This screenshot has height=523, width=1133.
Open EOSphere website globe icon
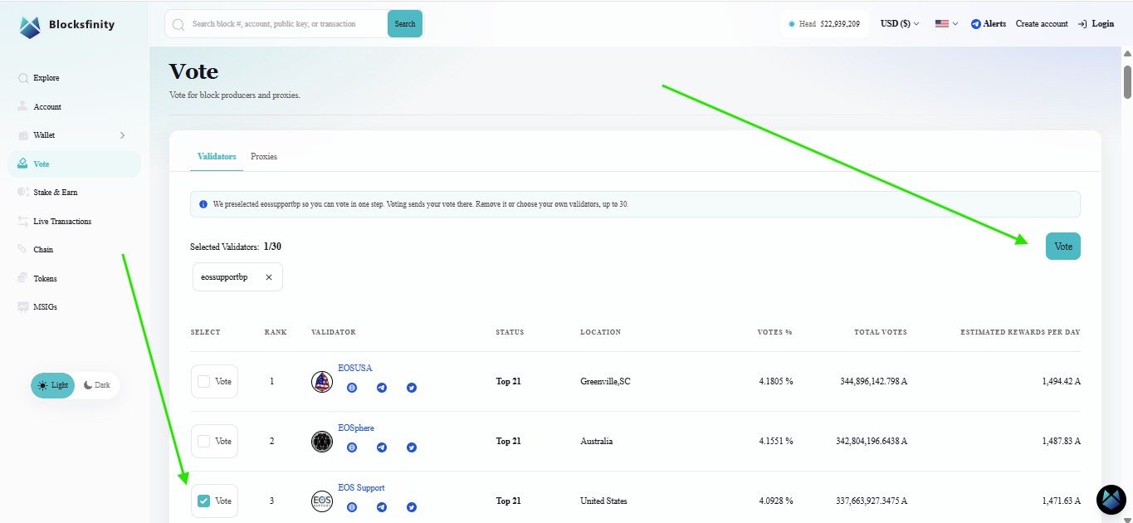click(x=352, y=447)
